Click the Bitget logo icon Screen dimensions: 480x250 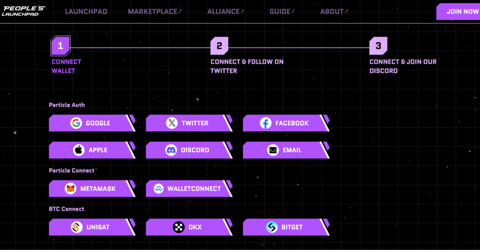pyautogui.click(x=272, y=227)
